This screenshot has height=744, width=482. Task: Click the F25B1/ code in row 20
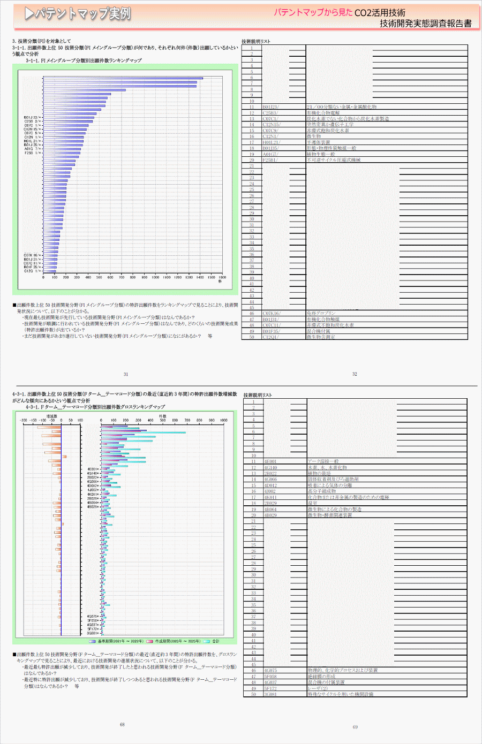point(270,160)
